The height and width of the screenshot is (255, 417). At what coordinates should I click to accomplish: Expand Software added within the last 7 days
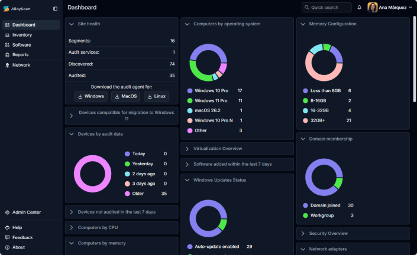[x=187, y=164]
